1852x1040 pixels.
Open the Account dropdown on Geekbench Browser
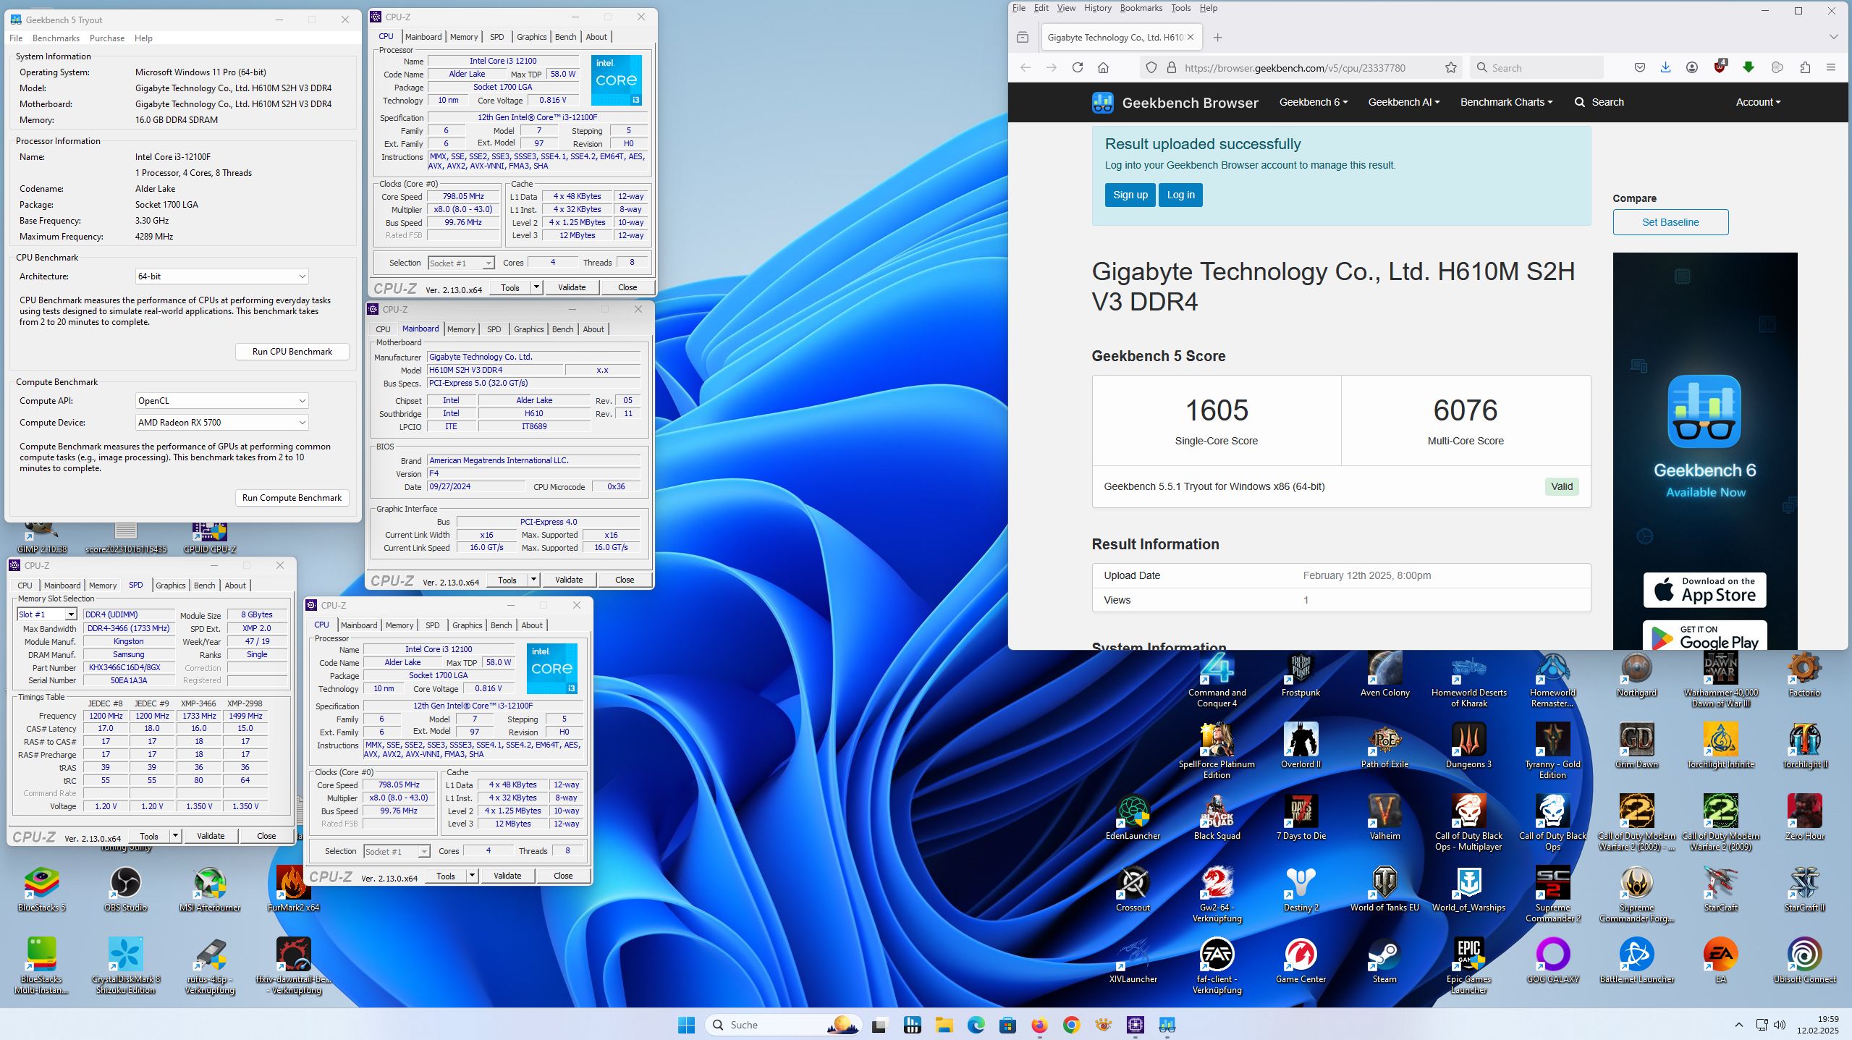1758,102
